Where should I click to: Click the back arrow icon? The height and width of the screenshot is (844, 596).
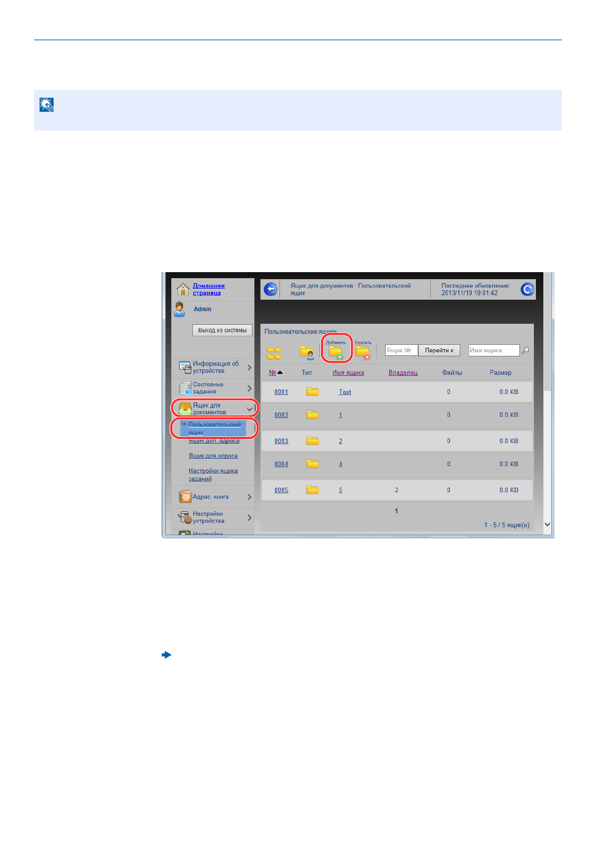point(270,289)
